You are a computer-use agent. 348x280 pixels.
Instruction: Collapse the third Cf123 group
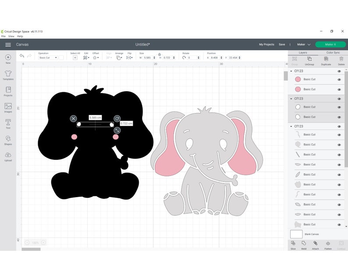[291, 126]
